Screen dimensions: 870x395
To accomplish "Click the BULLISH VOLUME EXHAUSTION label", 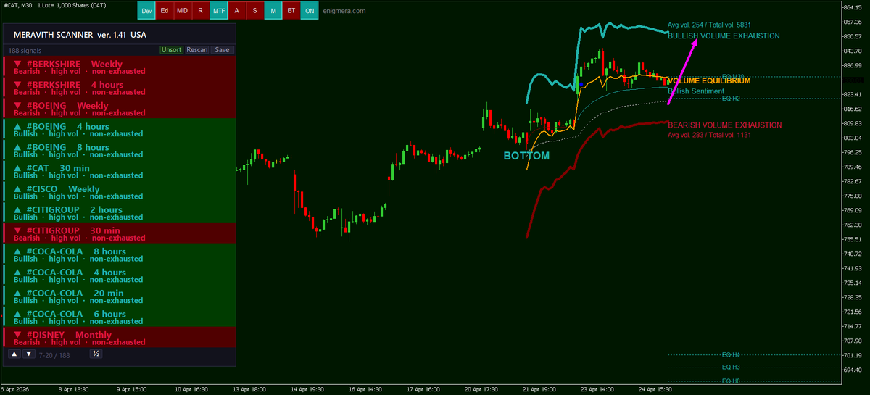I will point(724,36).
